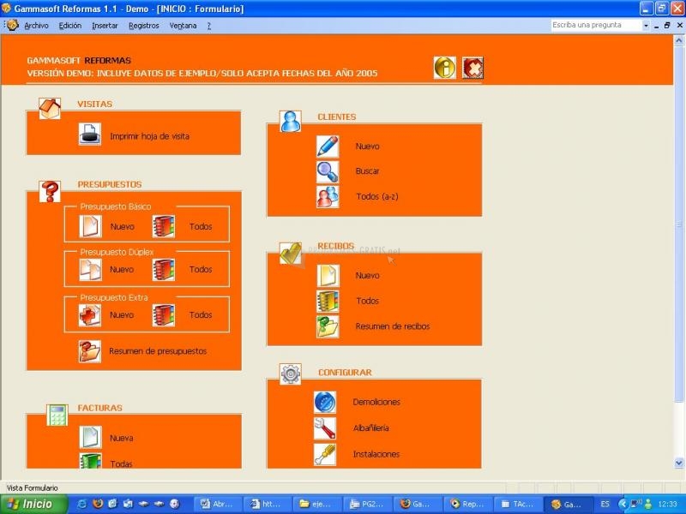The image size is (686, 514).
Task: Click the Resumen de presupuestos folder icon
Action: pos(90,351)
